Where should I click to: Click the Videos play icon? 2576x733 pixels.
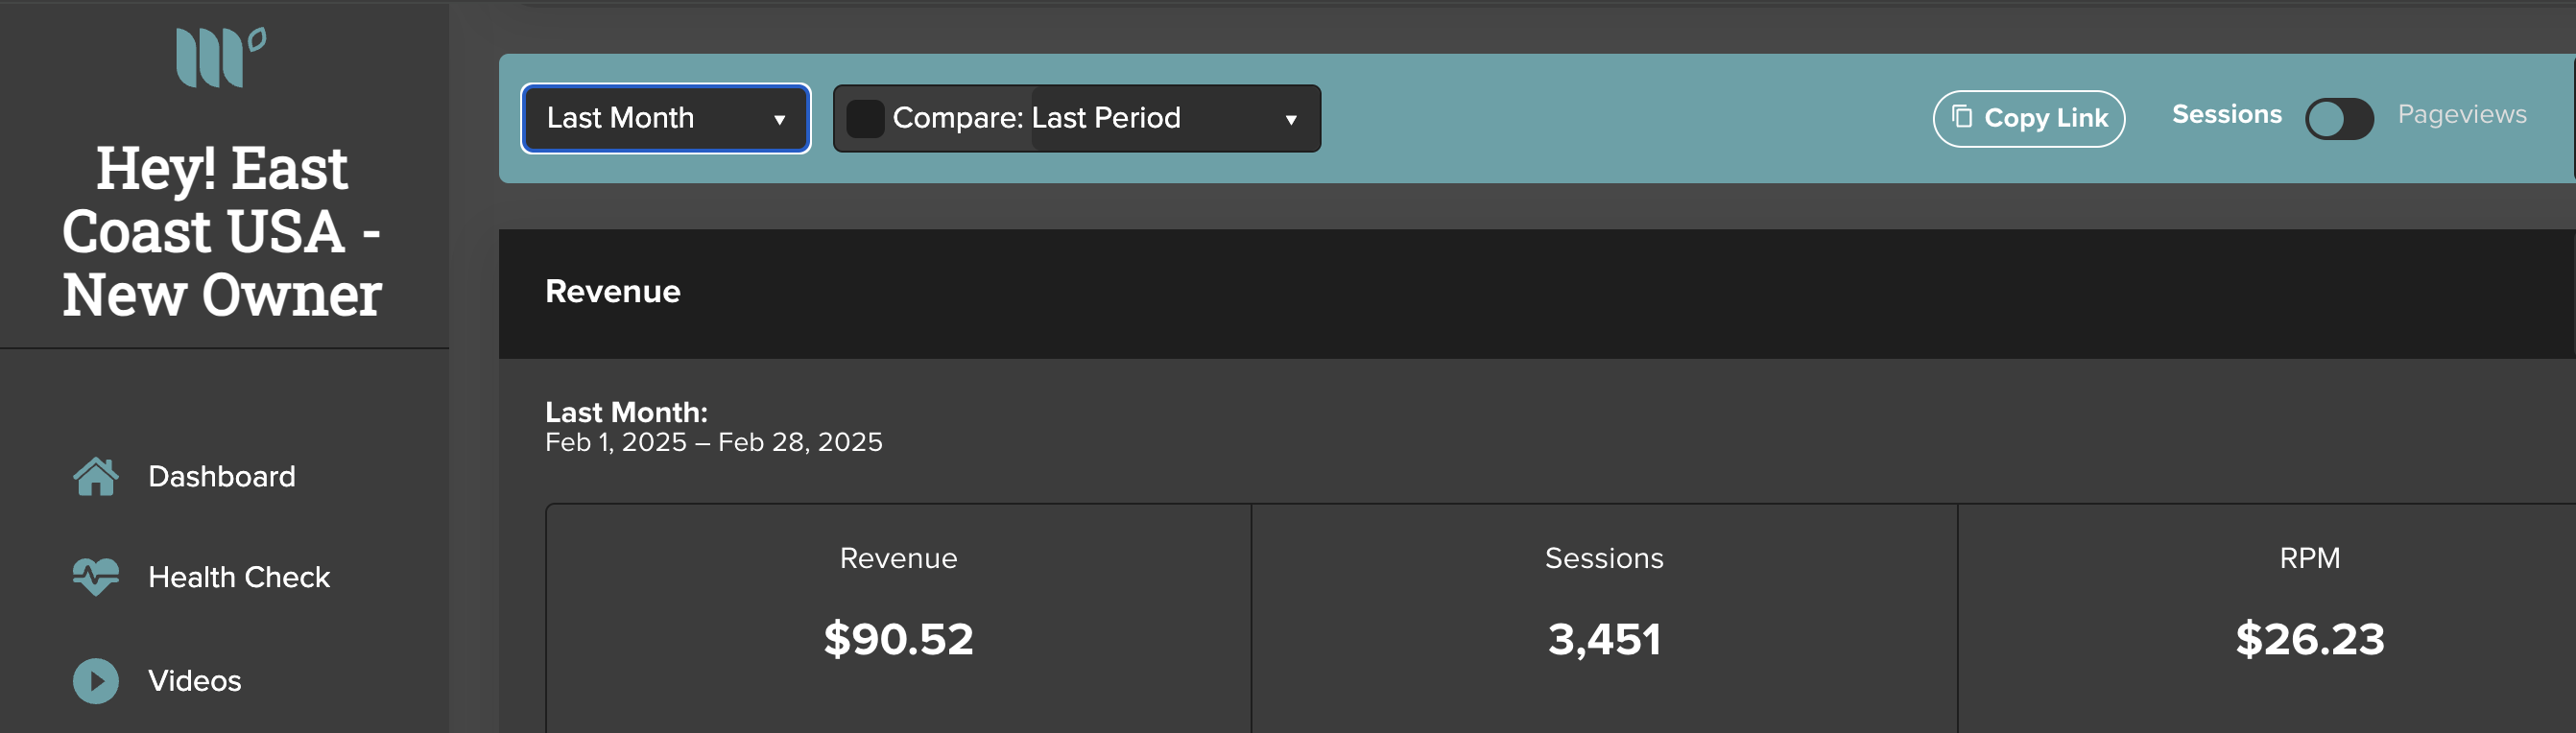tap(96, 681)
